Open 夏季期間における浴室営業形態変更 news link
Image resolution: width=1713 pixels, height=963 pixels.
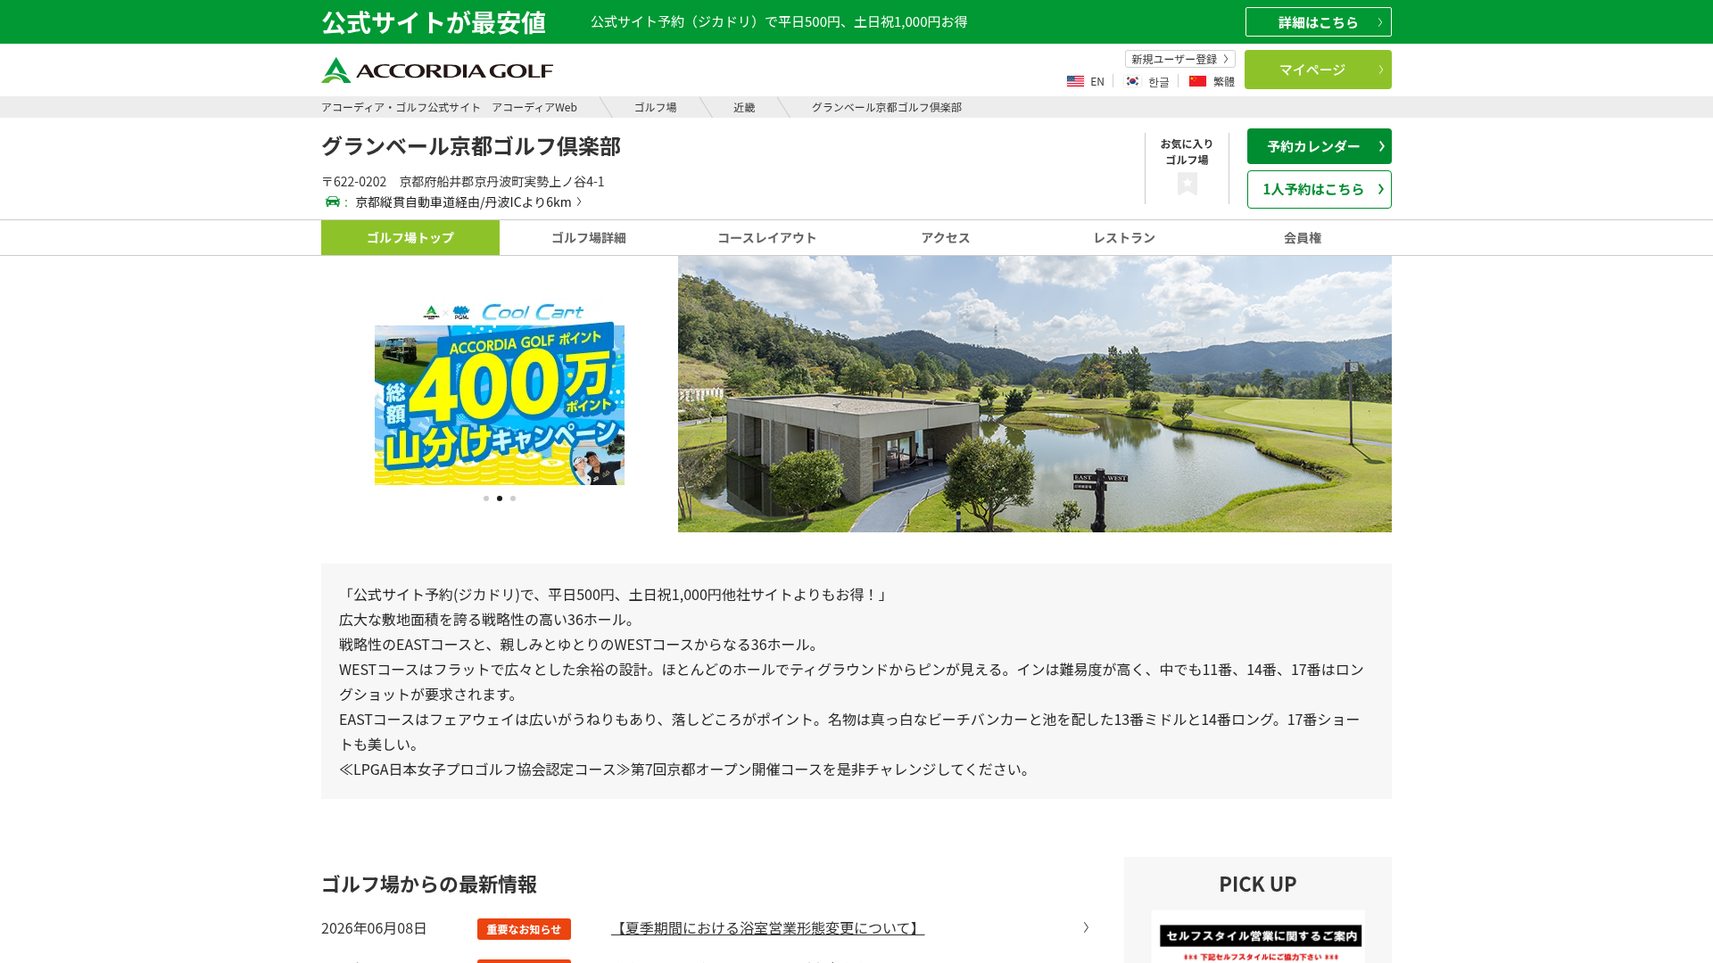[x=767, y=928]
